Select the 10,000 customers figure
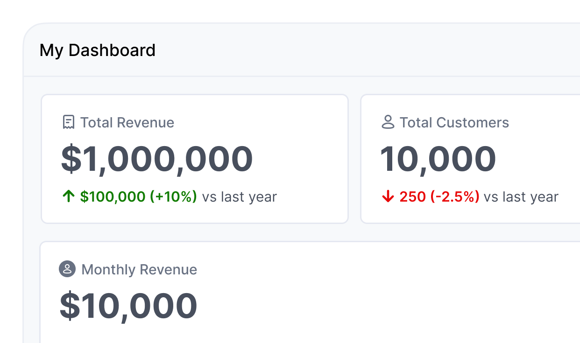The image size is (580, 343). (x=438, y=159)
